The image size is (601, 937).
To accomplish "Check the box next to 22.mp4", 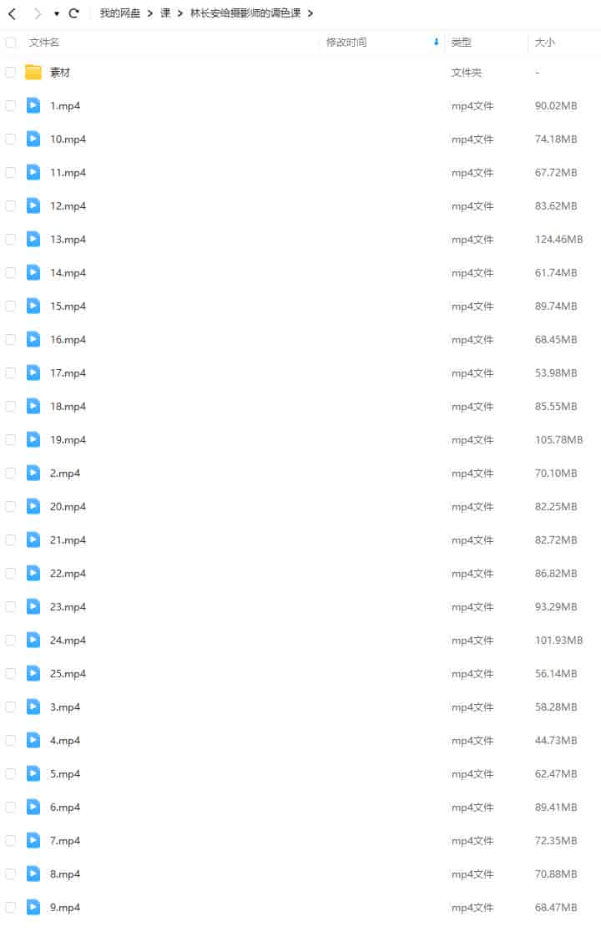I will (x=11, y=573).
